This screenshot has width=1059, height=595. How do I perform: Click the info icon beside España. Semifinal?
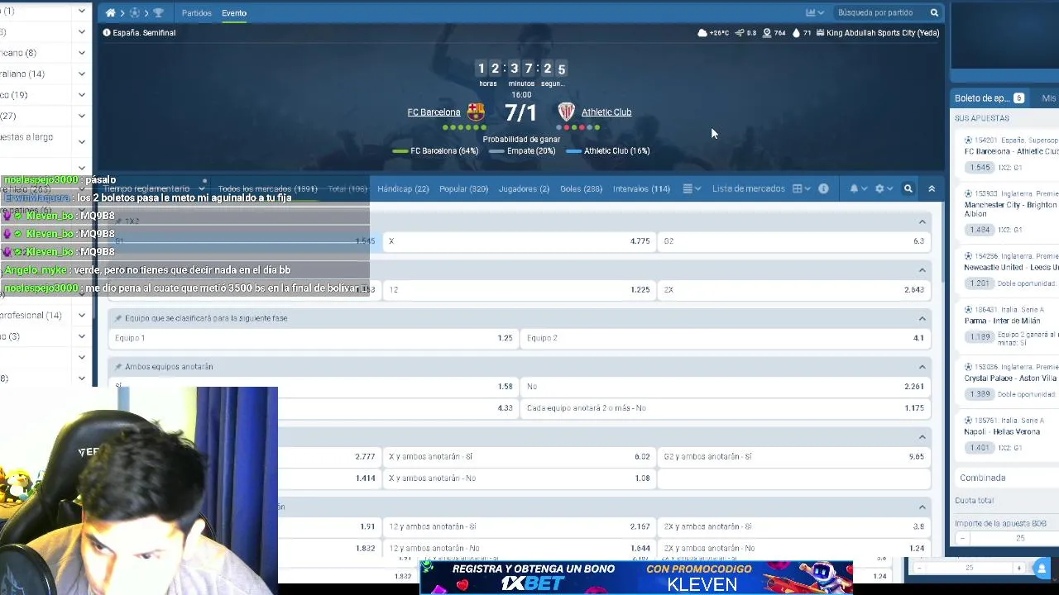coord(107,33)
